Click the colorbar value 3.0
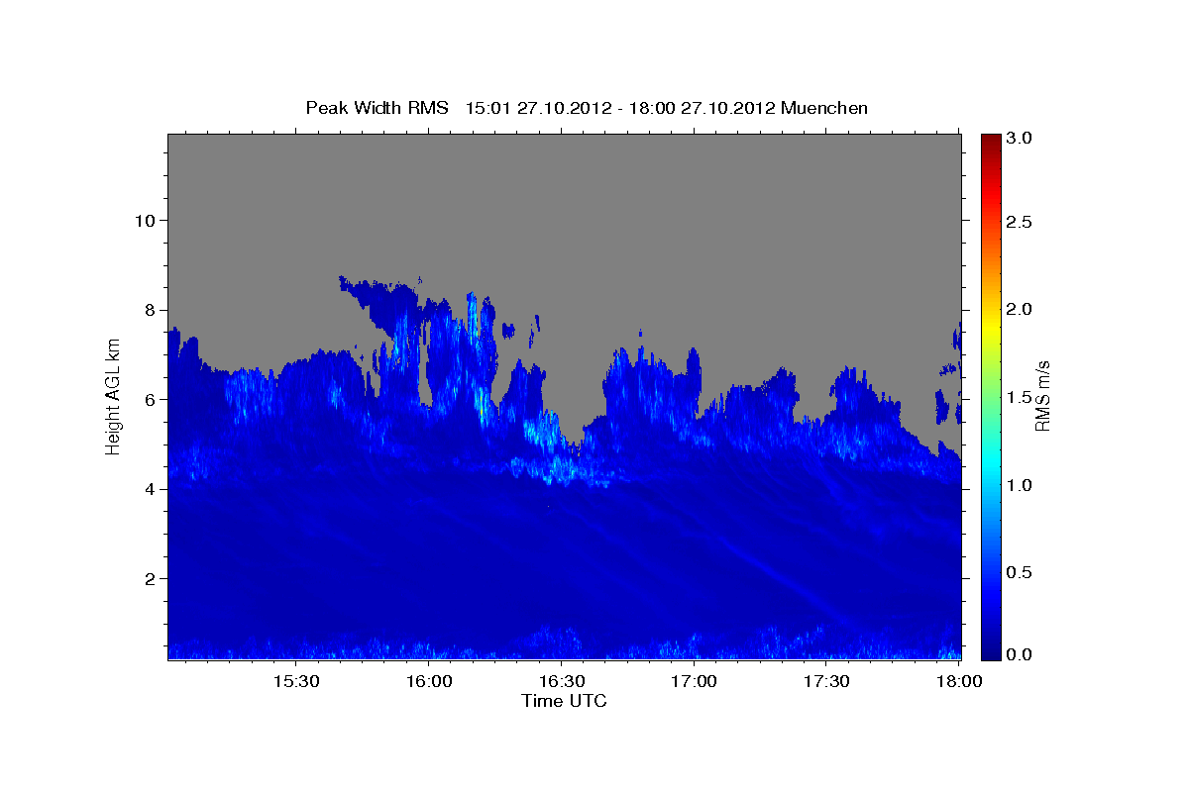The height and width of the screenshot is (792, 1189). tap(1020, 139)
